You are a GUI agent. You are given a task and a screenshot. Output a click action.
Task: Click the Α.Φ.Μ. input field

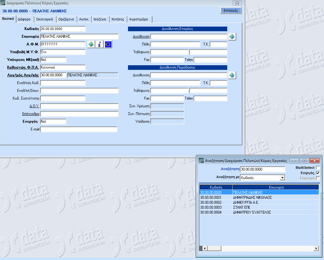[63, 44]
